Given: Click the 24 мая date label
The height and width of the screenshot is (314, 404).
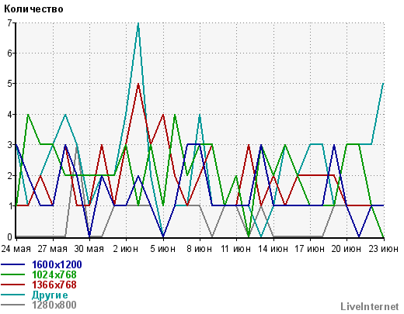Looking at the screenshot, I should click(x=16, y=249).
